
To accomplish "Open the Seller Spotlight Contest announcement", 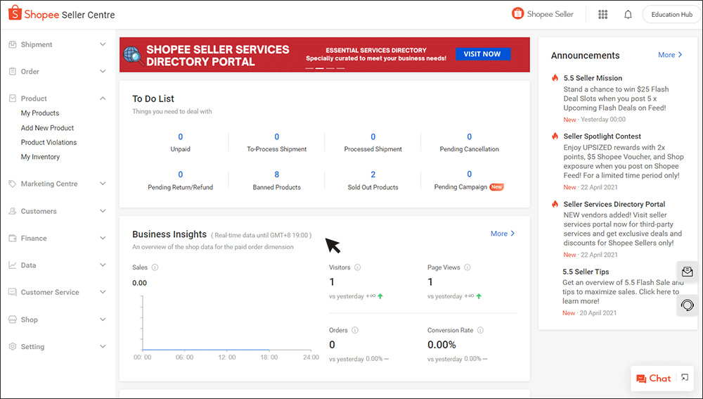I will [602, 136].
